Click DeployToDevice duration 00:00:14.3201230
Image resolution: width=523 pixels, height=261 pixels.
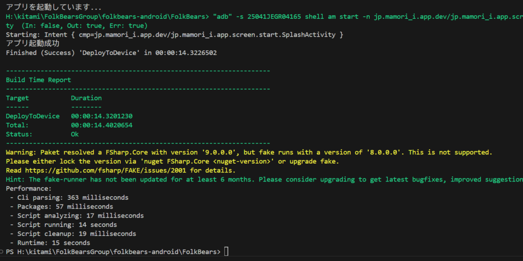(x=102, y=116)
